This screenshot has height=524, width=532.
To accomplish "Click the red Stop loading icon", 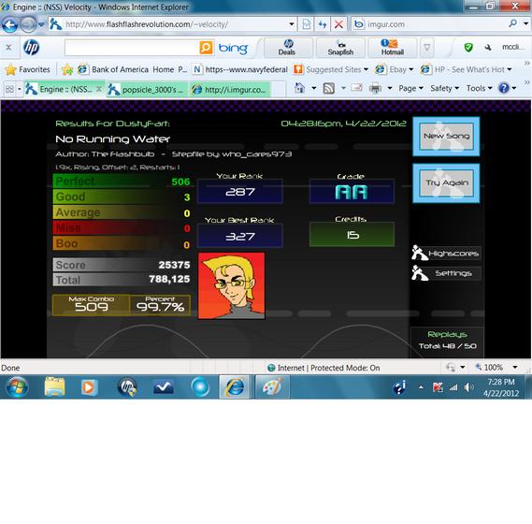I will [x=338, y=24].
